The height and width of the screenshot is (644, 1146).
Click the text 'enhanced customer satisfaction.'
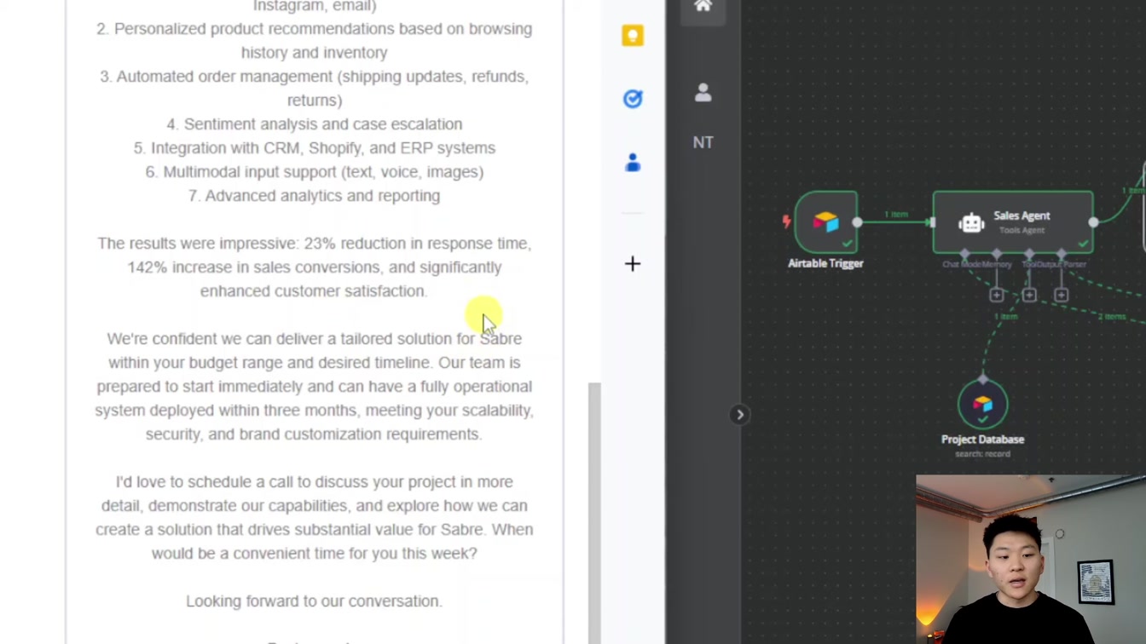tap(314, 291)
